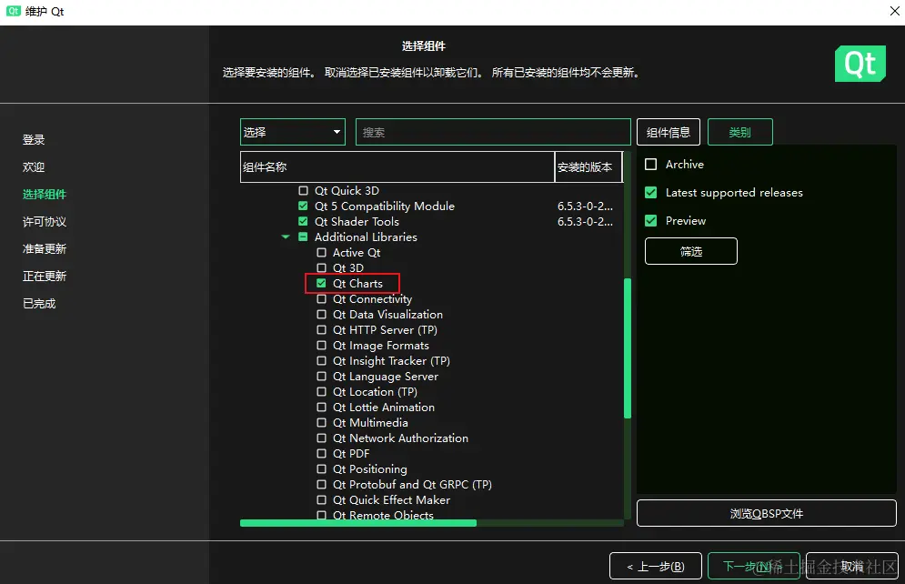Select the 准备更新 step in sidebar

click(x=45, y=248)
